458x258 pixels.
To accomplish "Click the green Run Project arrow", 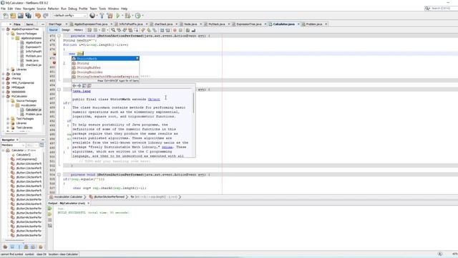I will point(118,16).
